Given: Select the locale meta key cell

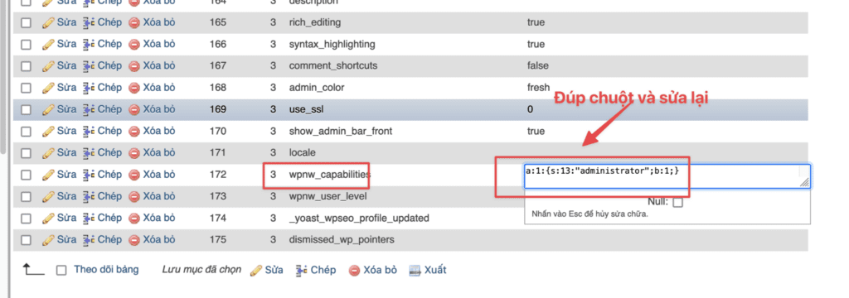Looking at the screenshot, I should (302, 153).
